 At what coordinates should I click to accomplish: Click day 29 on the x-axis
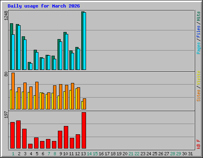(178, 154)
